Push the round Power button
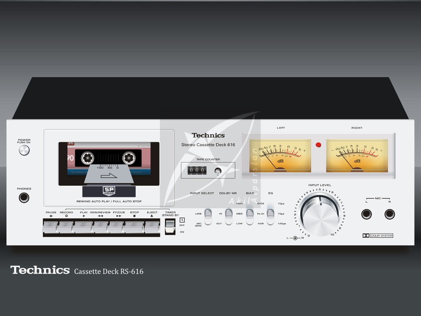The width and height of the screenshot is (421, 316). pos(24,150)
